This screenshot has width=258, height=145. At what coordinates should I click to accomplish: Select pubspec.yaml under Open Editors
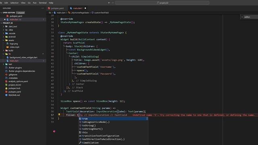coord(16,16)
